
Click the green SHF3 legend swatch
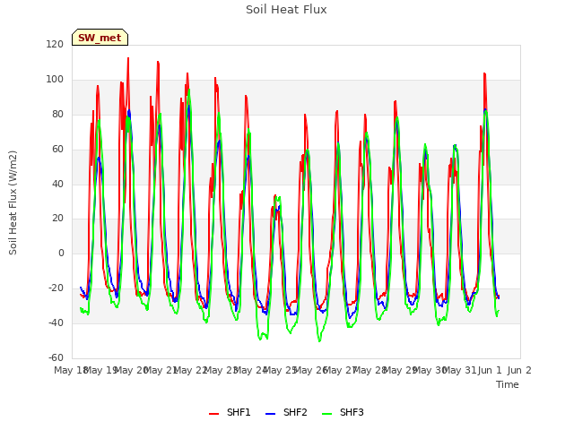tap(326, 414)
